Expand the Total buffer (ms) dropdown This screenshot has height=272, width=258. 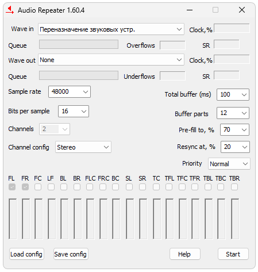233,94
